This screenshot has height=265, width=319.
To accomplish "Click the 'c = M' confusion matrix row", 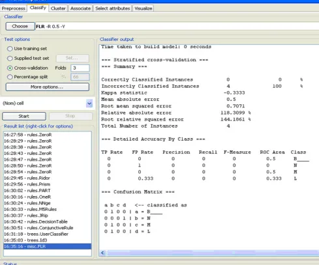I will tap(127, 225).
